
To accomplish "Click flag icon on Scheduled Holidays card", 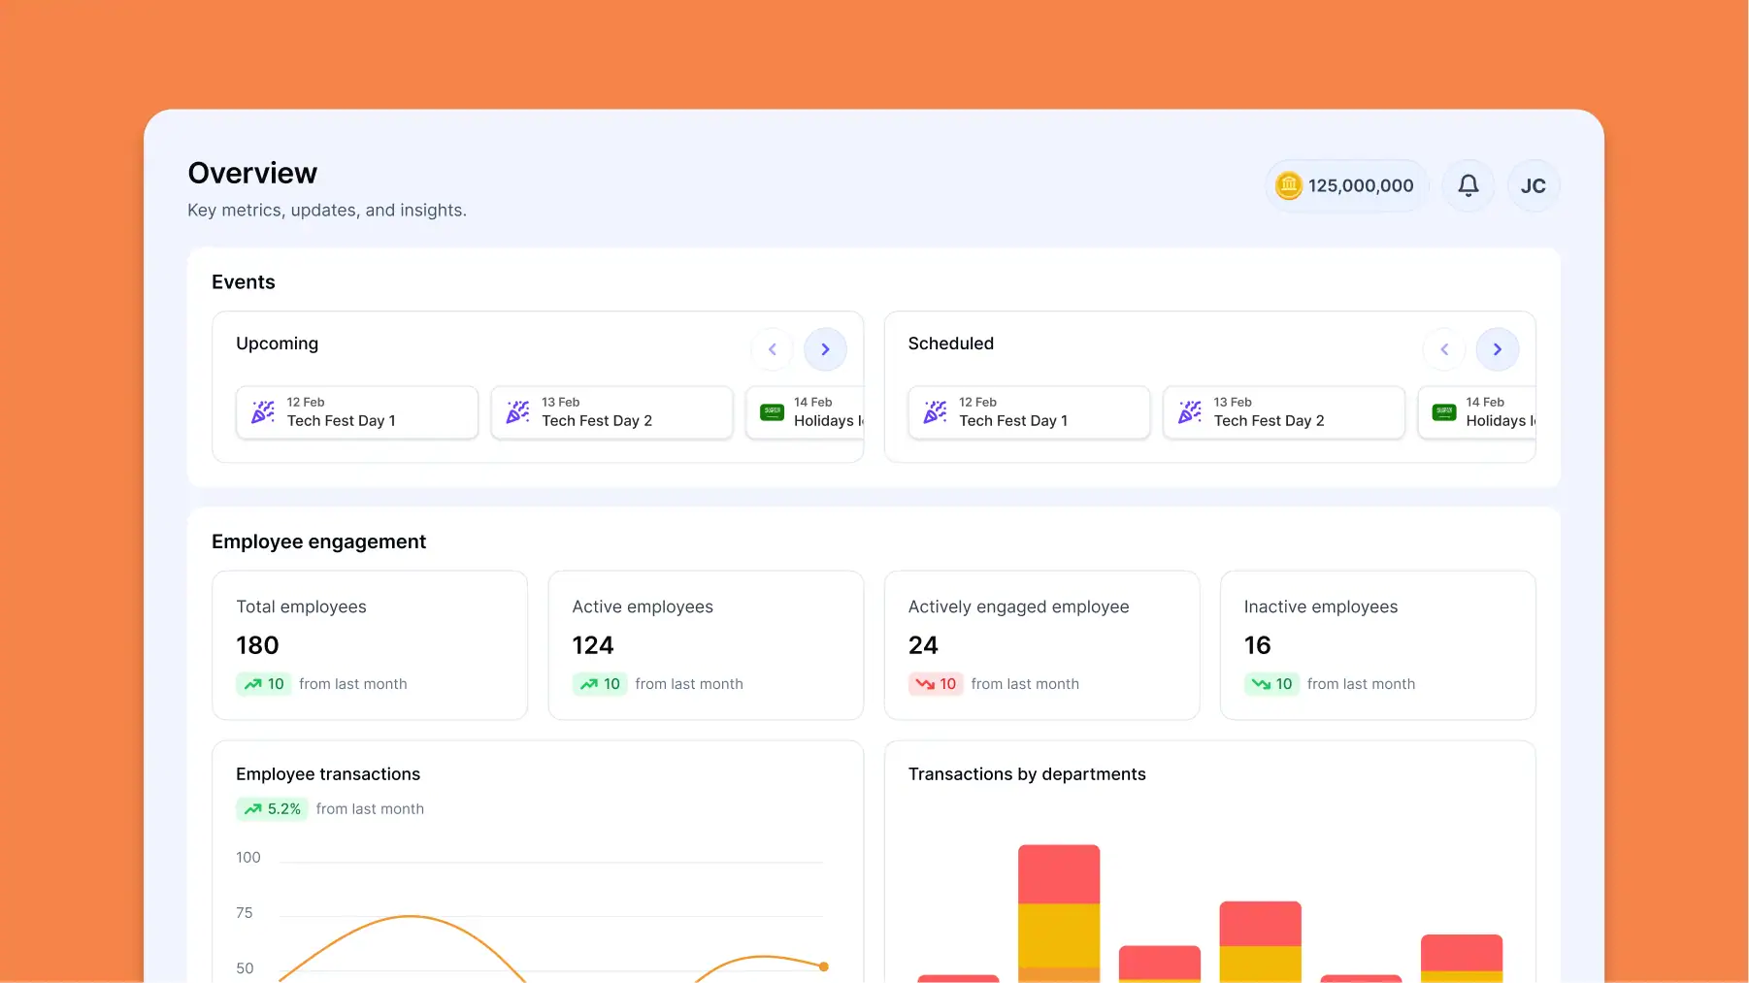I will 1444,411.
